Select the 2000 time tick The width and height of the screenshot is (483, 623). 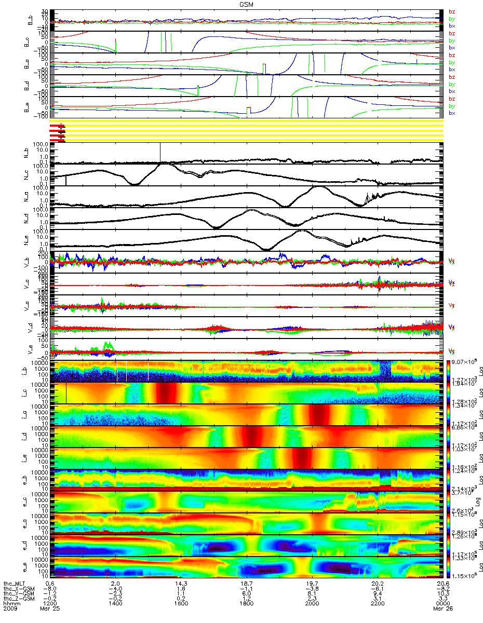(x=312, y=604)
